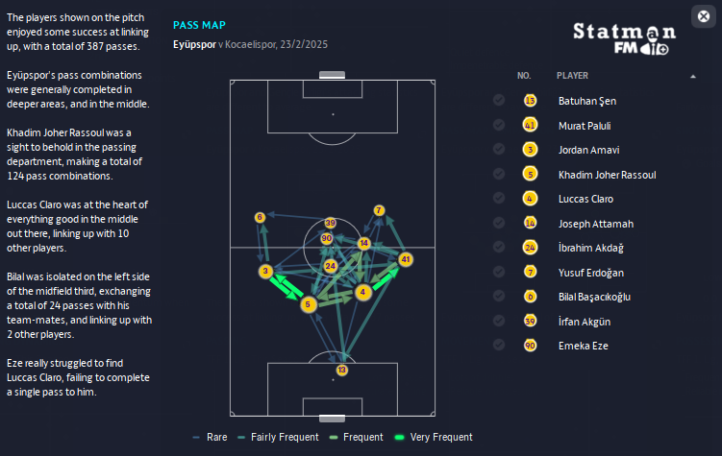The image size is (722, 456).
Task: Select Joseph Attamah's number 14 pitch marker
Action: point(363,244)
